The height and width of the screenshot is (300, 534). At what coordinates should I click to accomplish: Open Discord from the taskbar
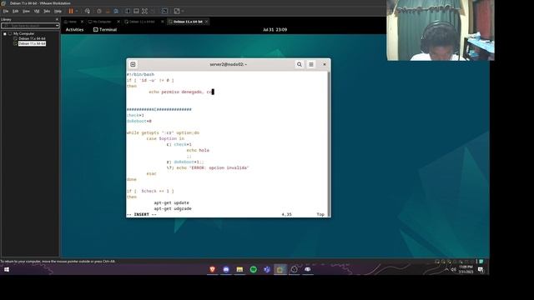click(x=226, y=269)
